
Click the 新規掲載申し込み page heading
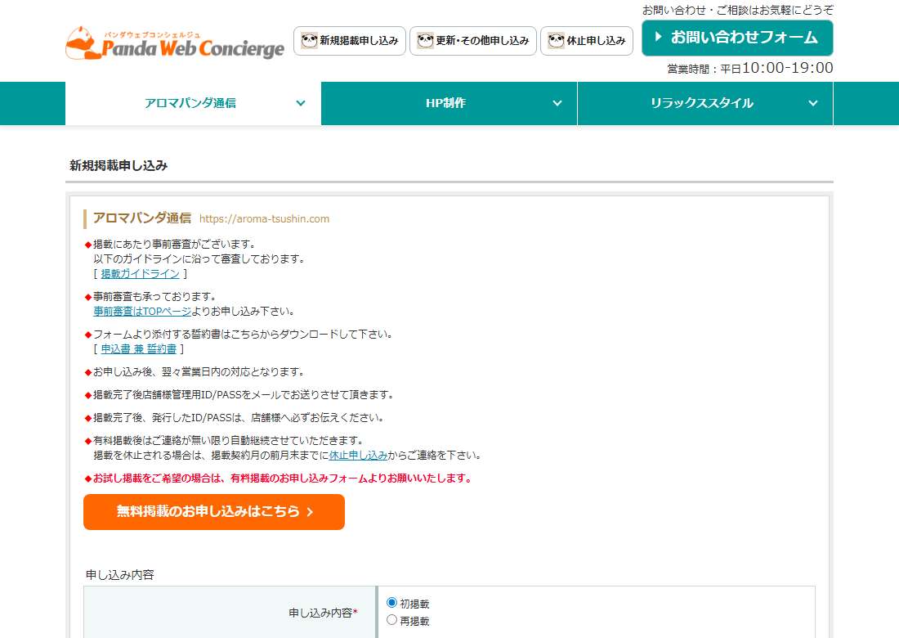coord(119,166)
